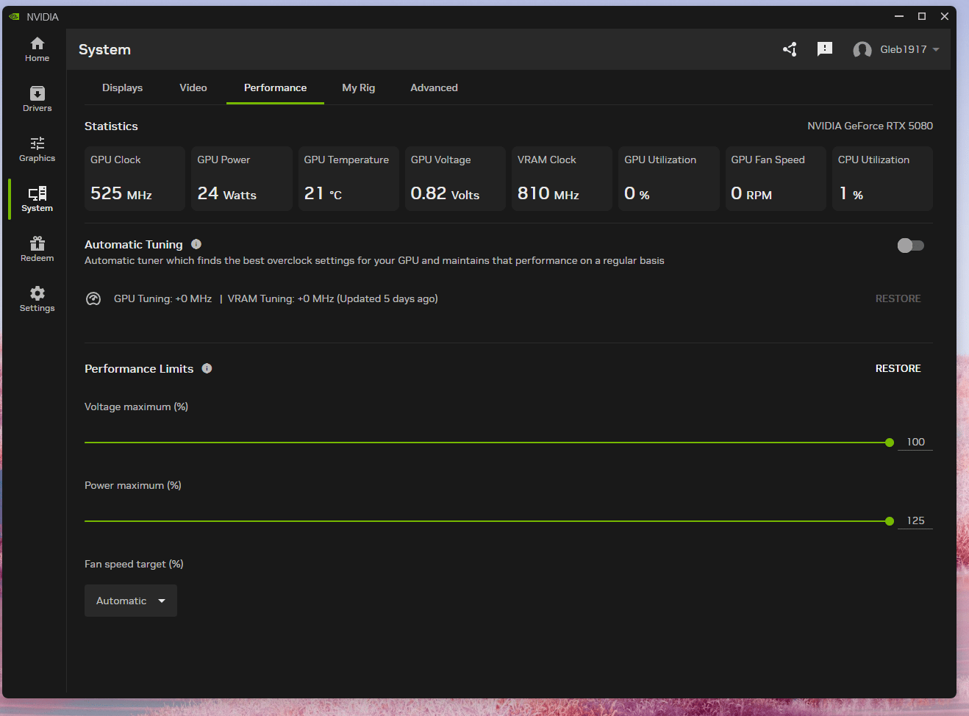
Task: Minimize the NVIDIA window
Action: [898, 16]
